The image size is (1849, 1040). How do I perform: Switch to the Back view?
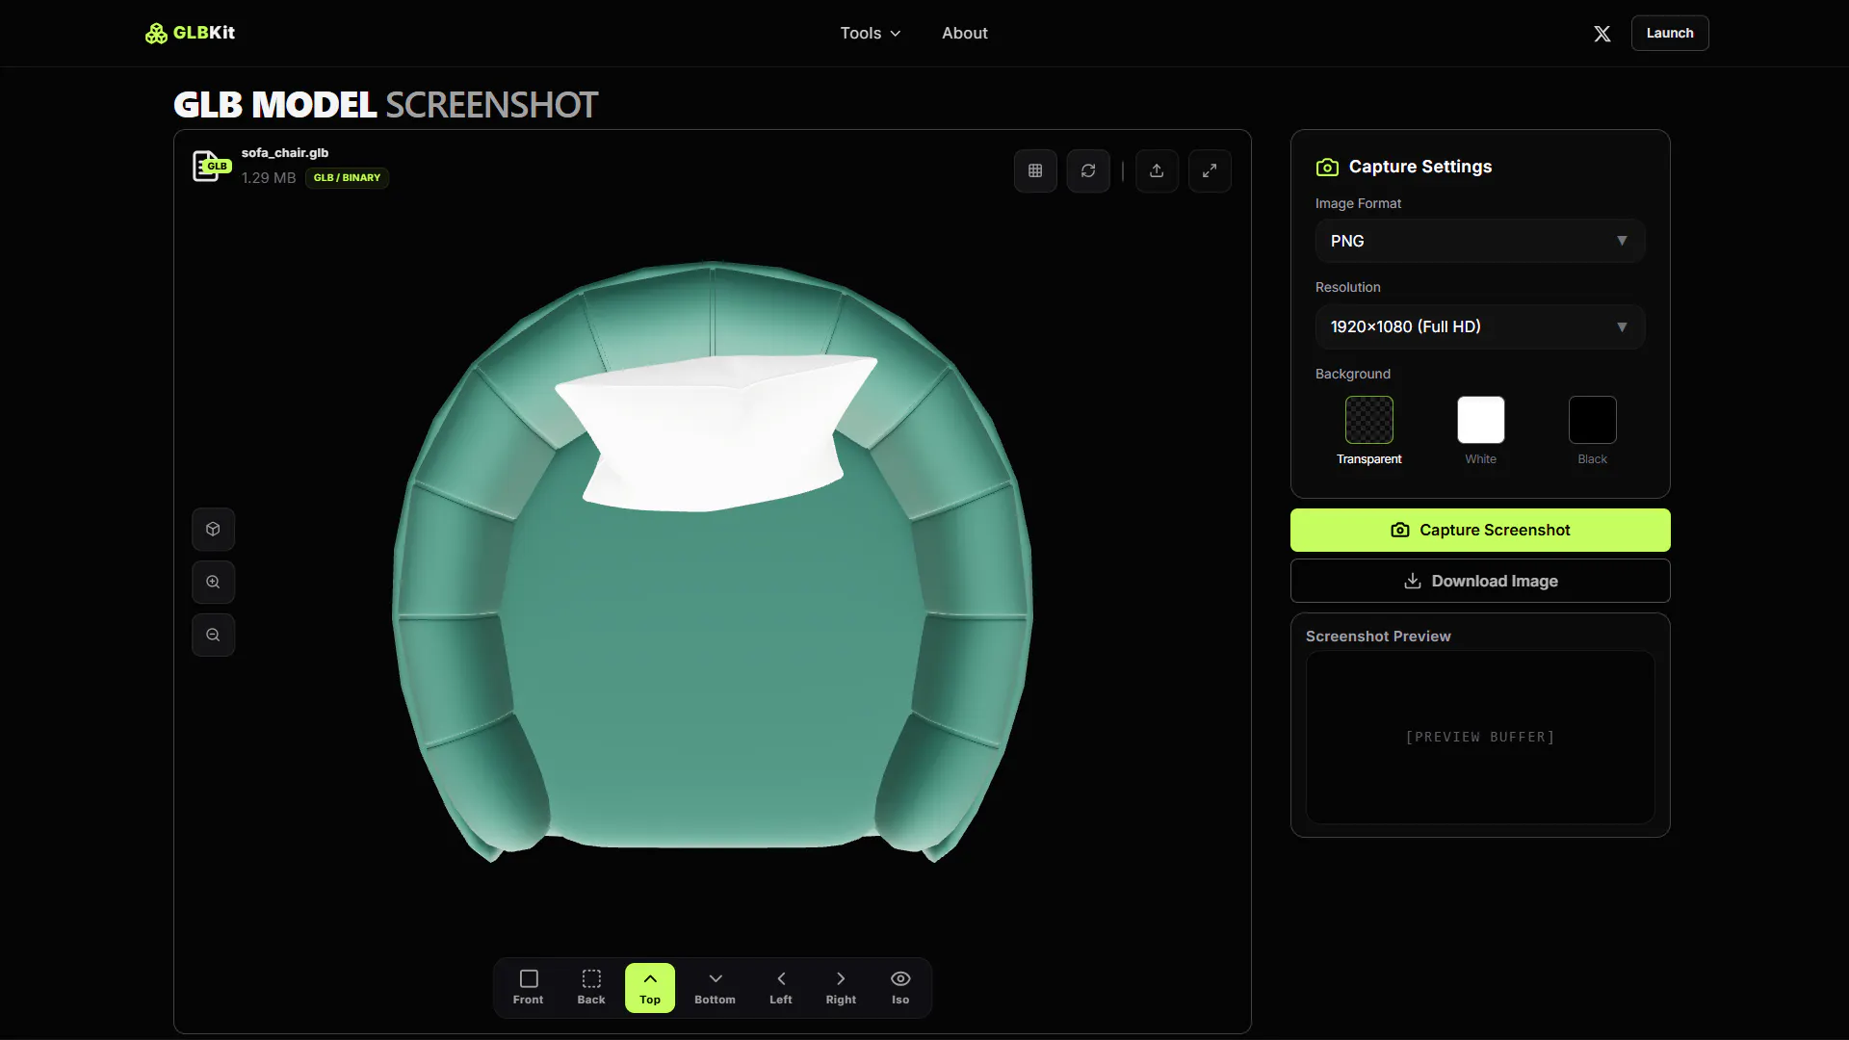coord(591,987)
